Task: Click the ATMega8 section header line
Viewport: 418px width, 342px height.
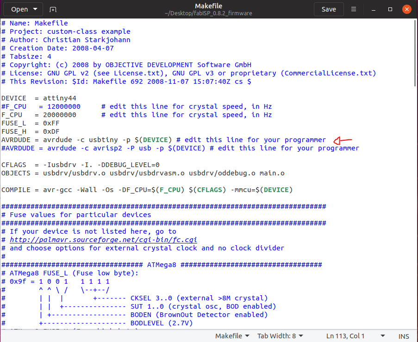Action: (x=162, y=265)
